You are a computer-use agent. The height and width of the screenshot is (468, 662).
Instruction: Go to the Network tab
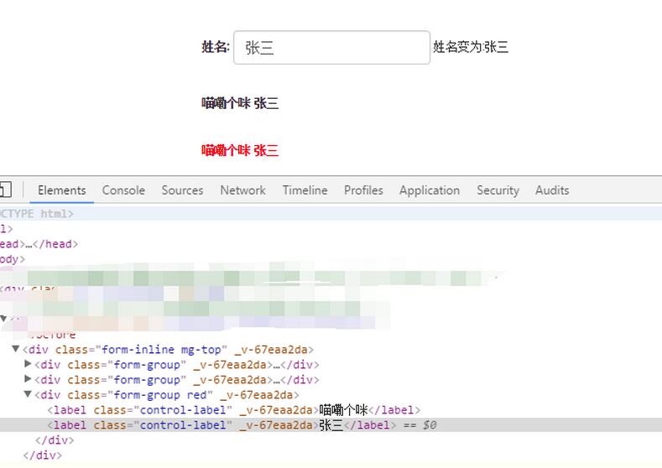[242, 190]
